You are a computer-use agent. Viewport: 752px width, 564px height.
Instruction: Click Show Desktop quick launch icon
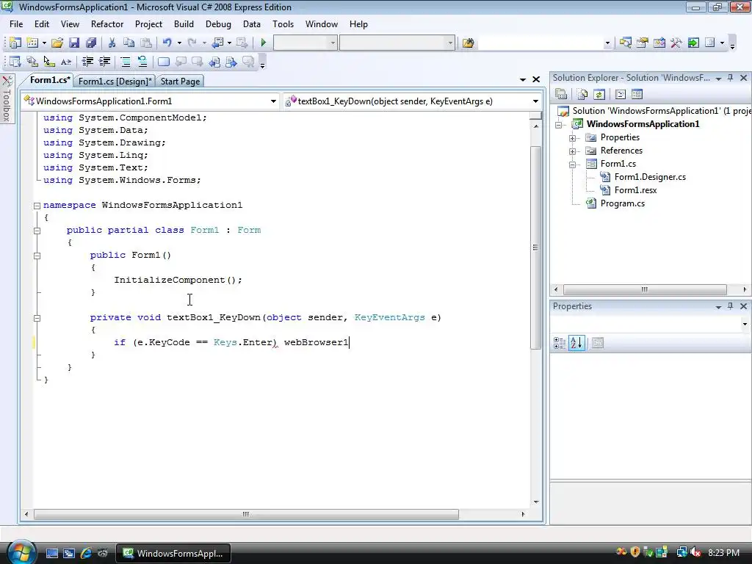(x=52, y=553)
